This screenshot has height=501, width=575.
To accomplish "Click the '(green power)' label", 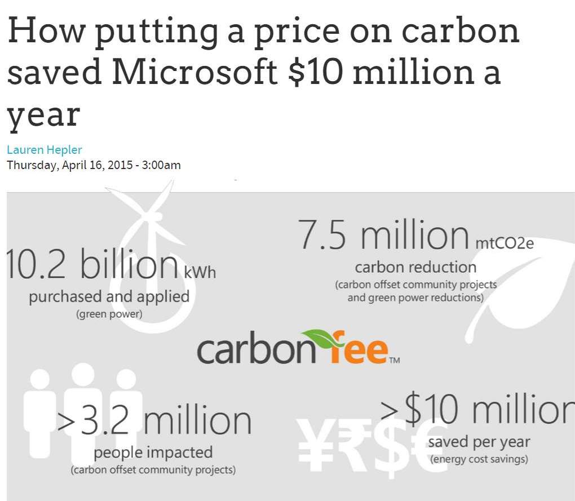I will 109,314.
